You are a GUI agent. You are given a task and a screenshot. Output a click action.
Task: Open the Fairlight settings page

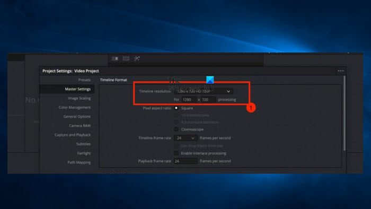(x=84, y=153)
